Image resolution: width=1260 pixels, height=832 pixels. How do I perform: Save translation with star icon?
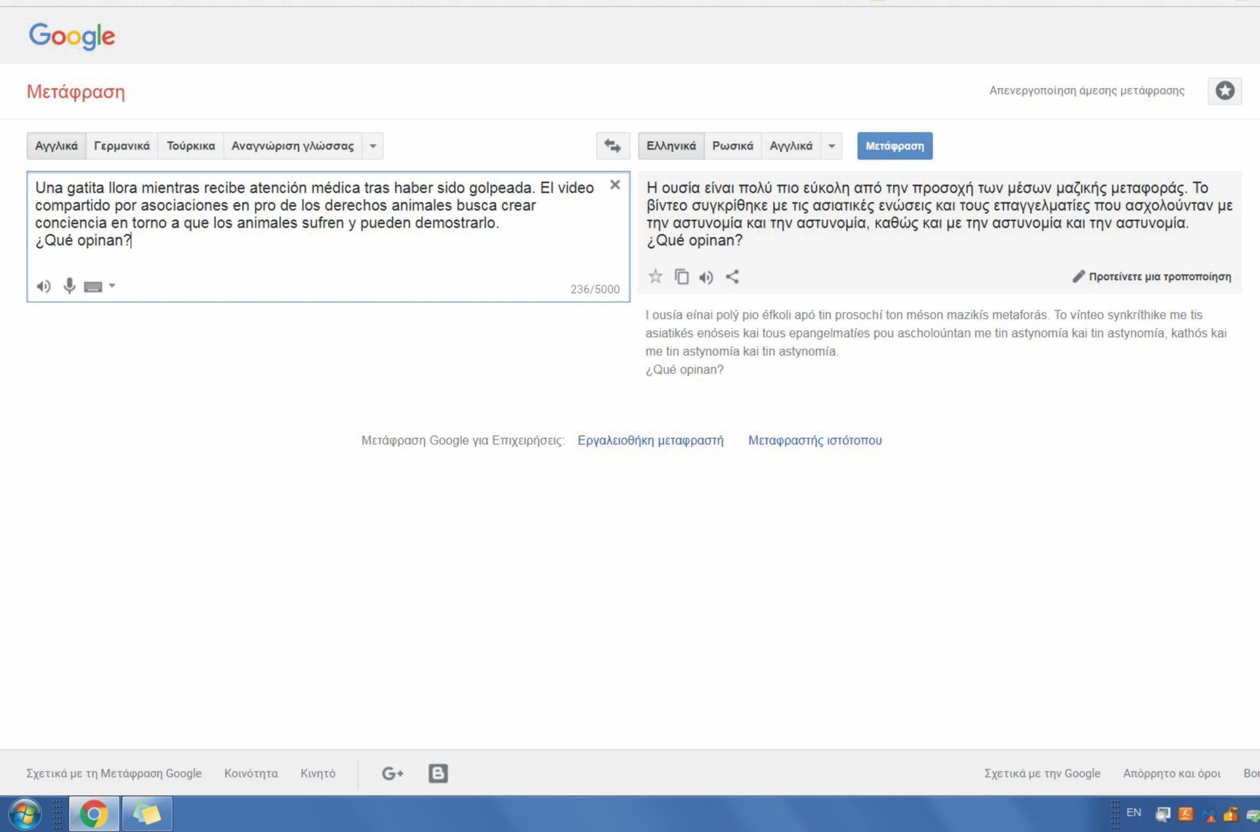(655, 276)
